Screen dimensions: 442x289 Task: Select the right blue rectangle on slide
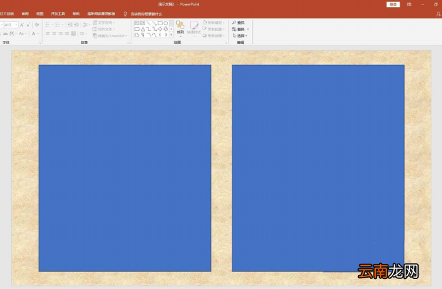[x=318, y=168]
